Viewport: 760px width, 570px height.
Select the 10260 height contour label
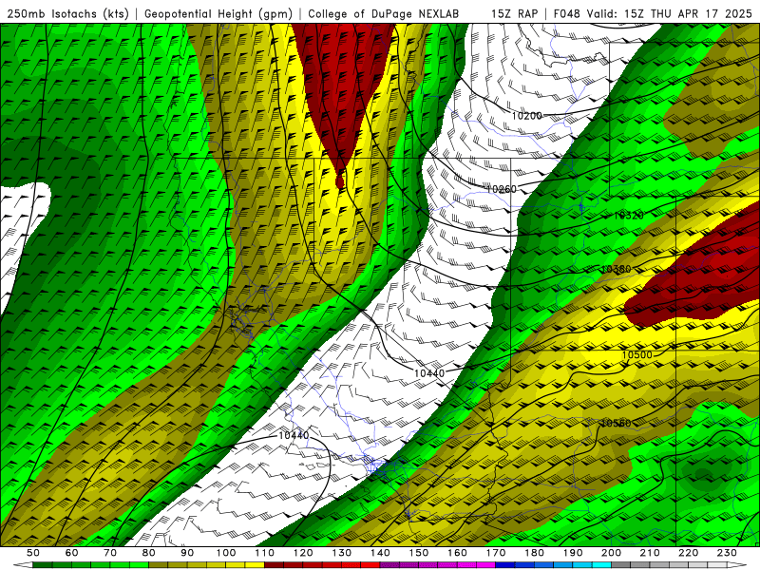pyautogui.click(x=502, y=189)
